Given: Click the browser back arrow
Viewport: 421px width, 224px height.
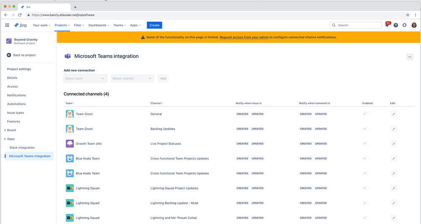Looking at the screenshot, I should tap(6, 15).
